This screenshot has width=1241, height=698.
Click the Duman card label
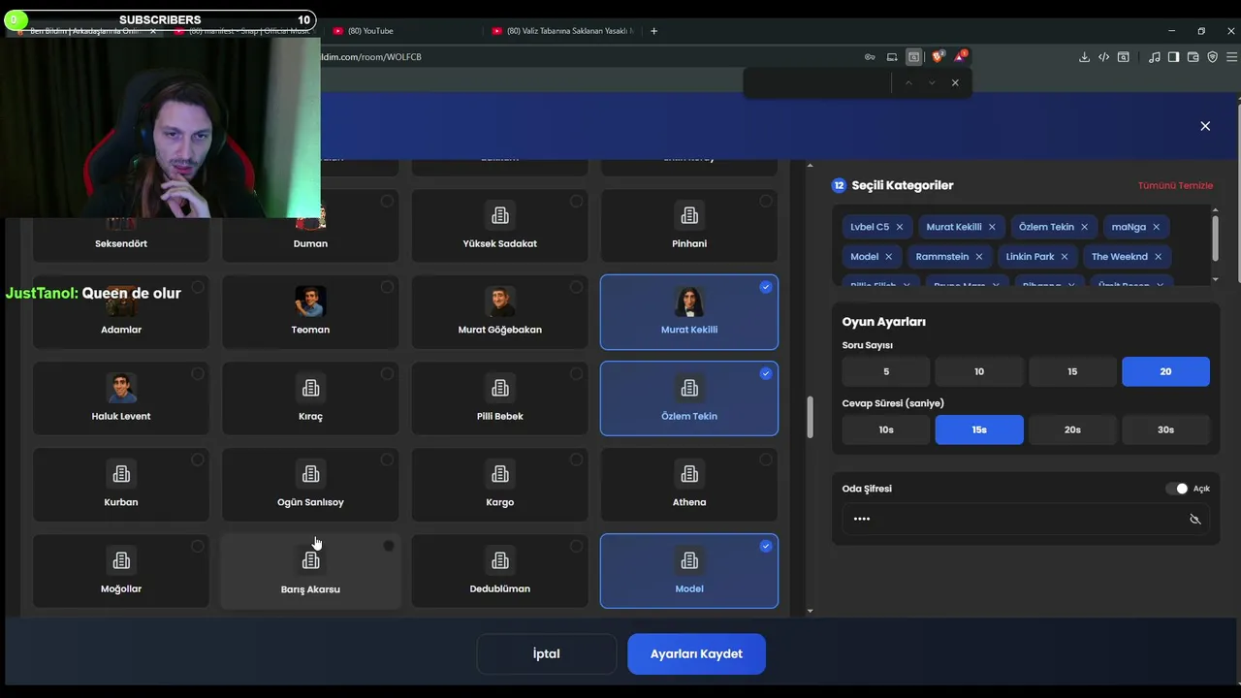(x=310, y=243)
